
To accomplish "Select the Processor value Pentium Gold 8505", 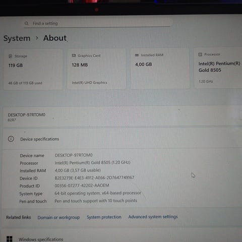I will pos(93,163).
